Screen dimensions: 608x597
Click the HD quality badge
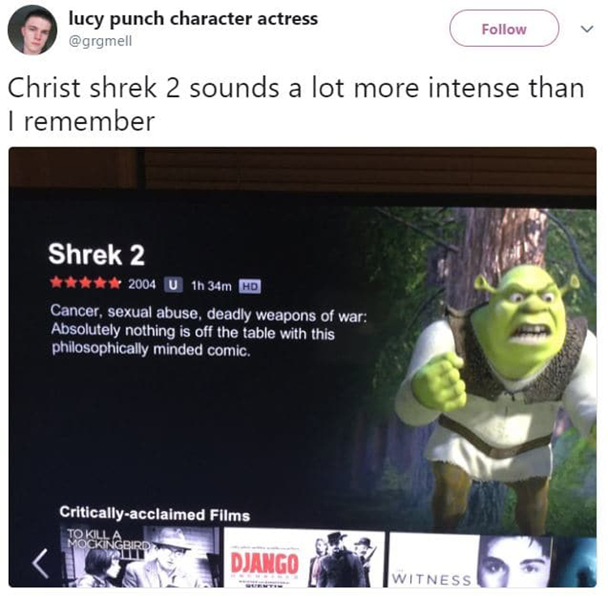(x=250, y=287)
